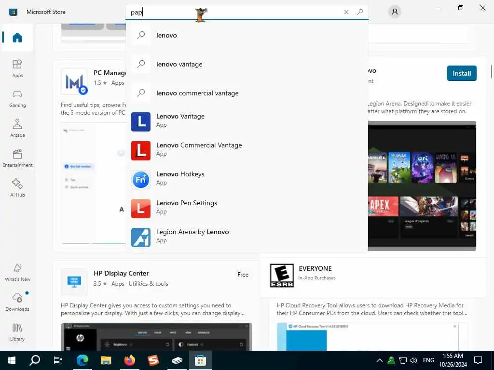Viewport: 494px width, 370px height.
Task: Click the page vertical scrollbar
Action: (491, 72)
